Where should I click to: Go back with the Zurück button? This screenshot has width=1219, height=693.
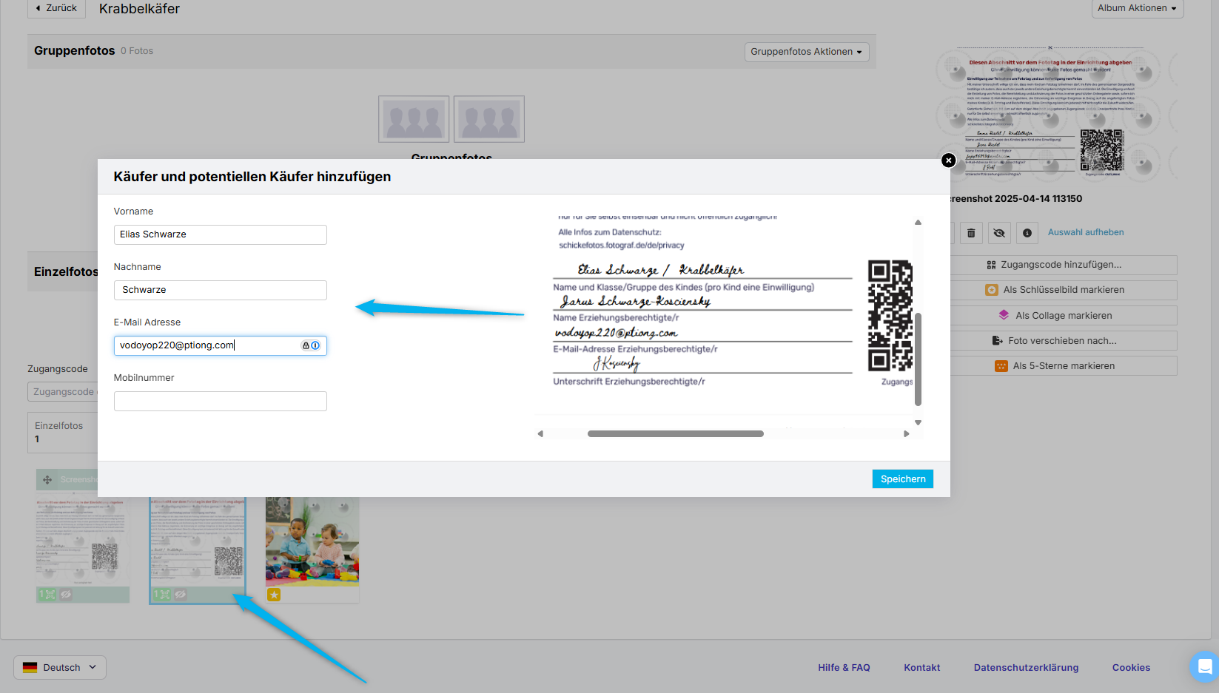click(x=56, y=8)
